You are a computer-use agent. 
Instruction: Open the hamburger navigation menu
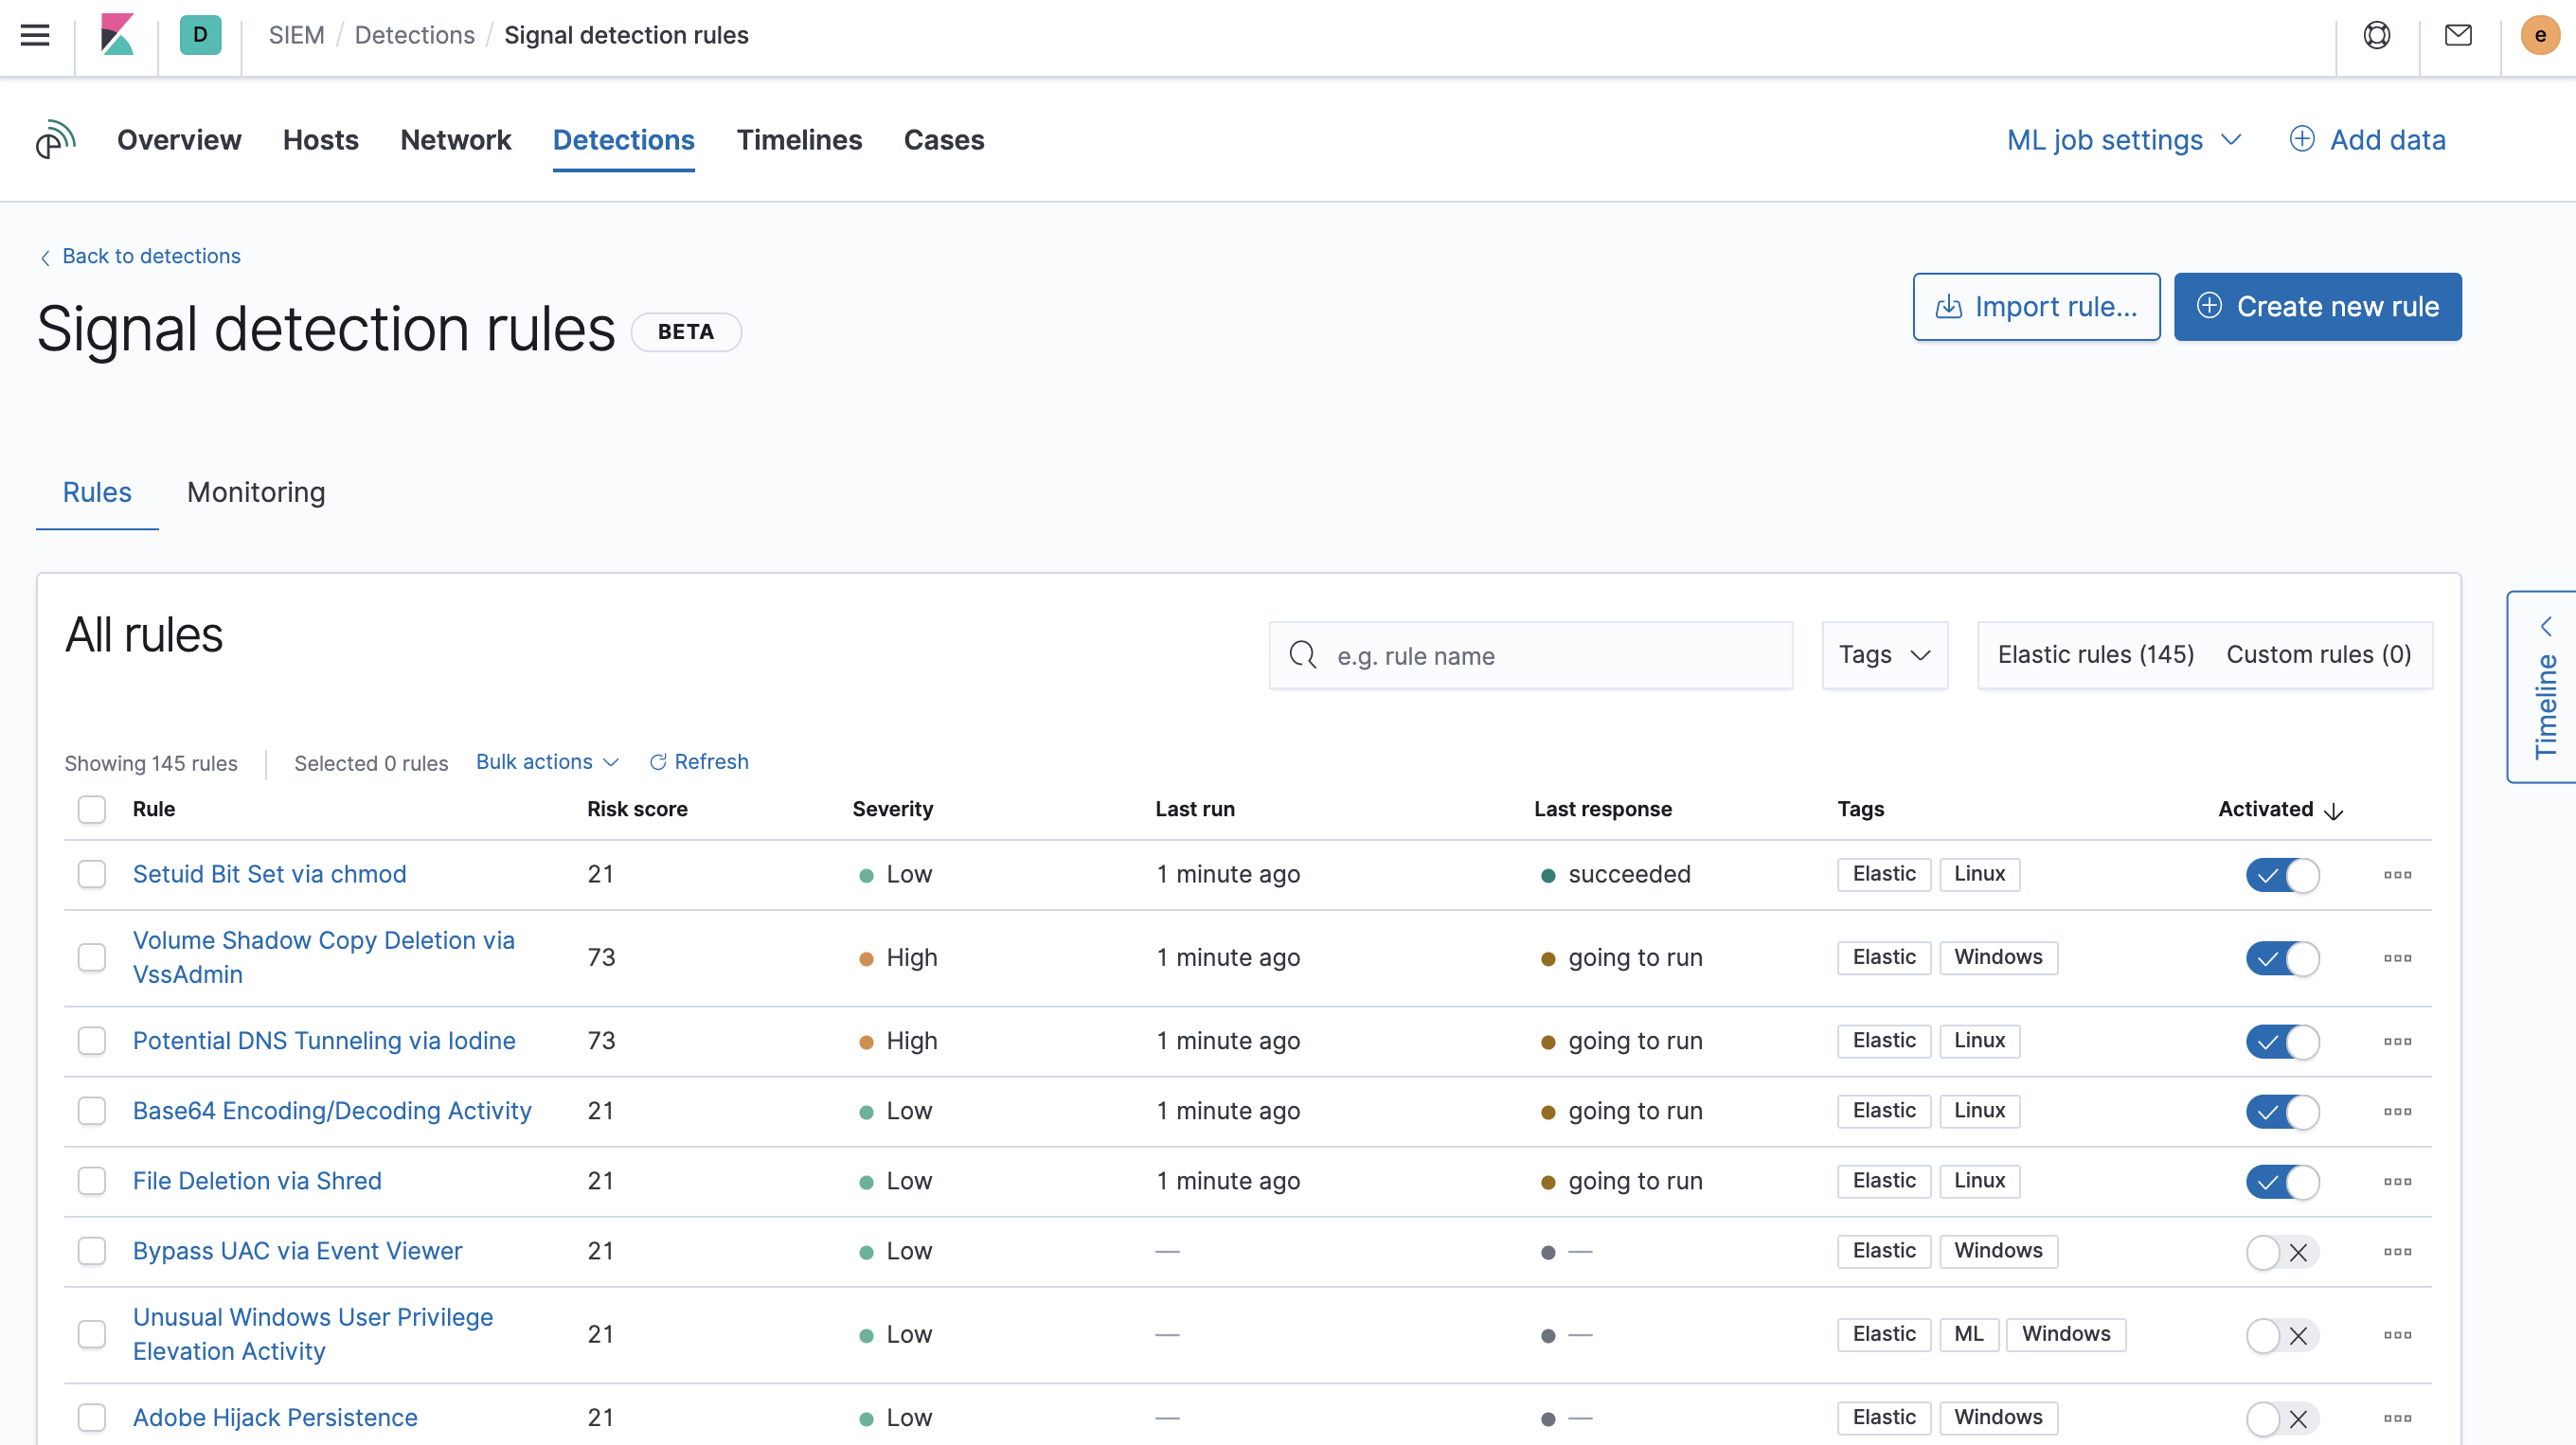(35, 35)
